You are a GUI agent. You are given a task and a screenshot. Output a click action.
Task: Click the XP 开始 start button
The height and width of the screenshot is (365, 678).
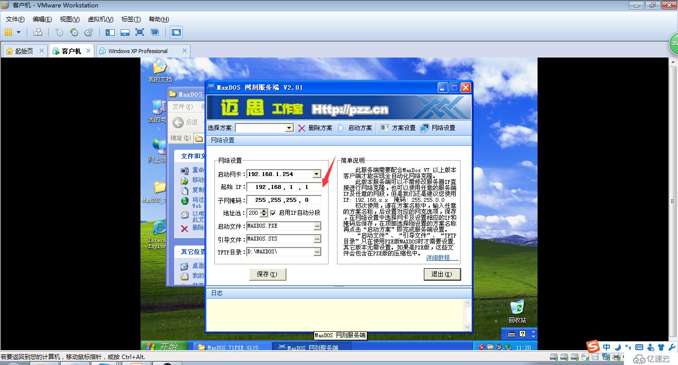tap(164, 346)
